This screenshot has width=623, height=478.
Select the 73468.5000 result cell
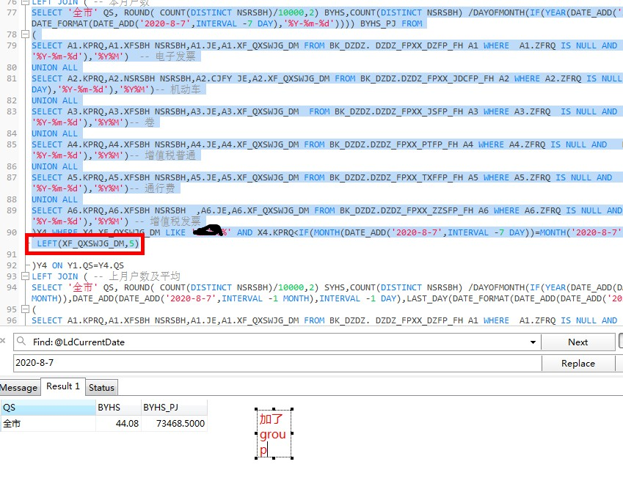click(173, 423)
